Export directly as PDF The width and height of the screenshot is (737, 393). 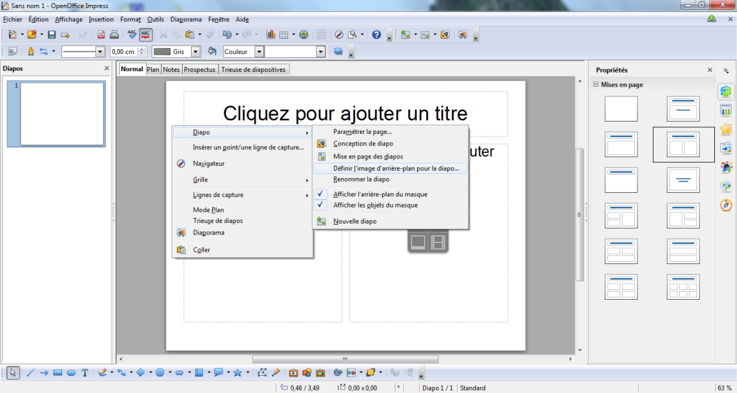pos(101,34)
